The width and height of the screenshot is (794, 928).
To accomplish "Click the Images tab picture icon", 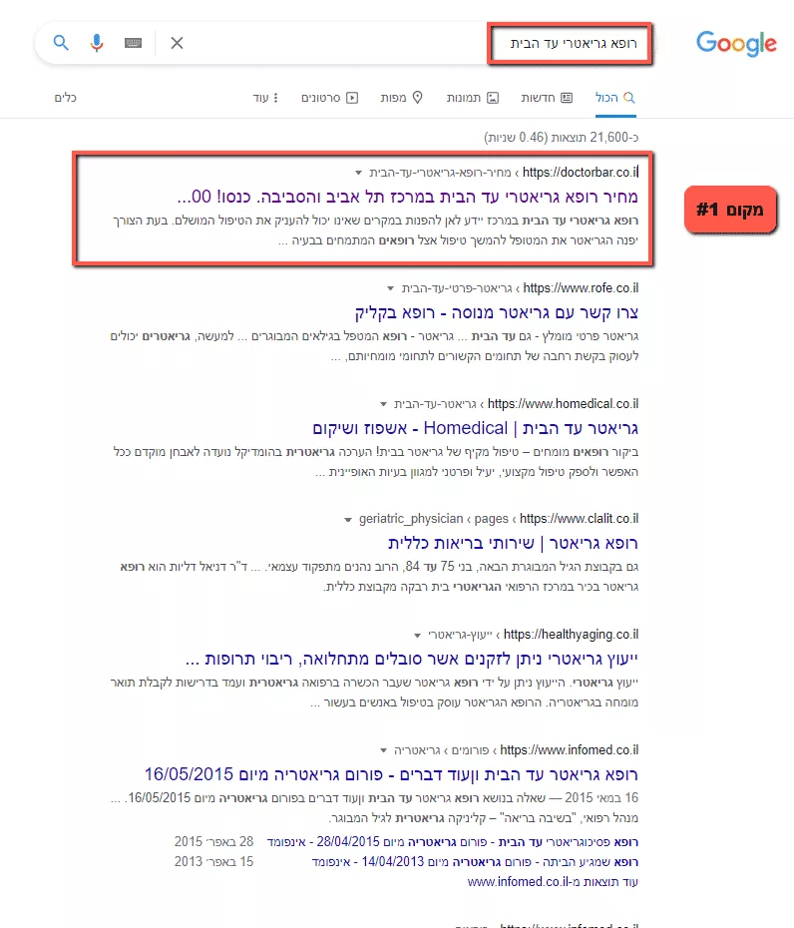I will tap(493, 98).
